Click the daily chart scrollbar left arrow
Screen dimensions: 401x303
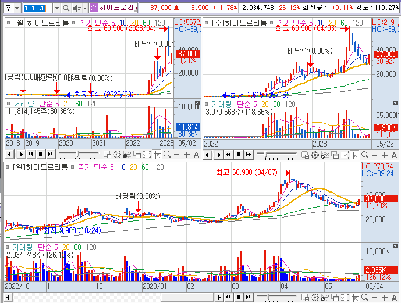8,297
